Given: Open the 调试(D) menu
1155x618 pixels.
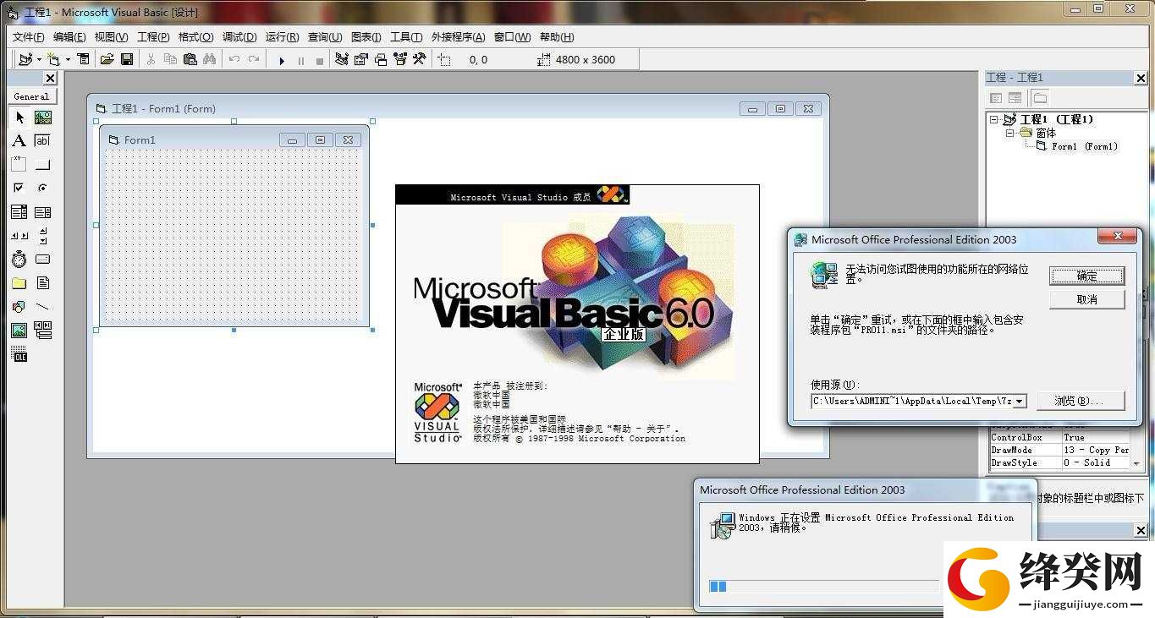Looking at the screenshot, I should pyautogui.click(x=239, y=37).
